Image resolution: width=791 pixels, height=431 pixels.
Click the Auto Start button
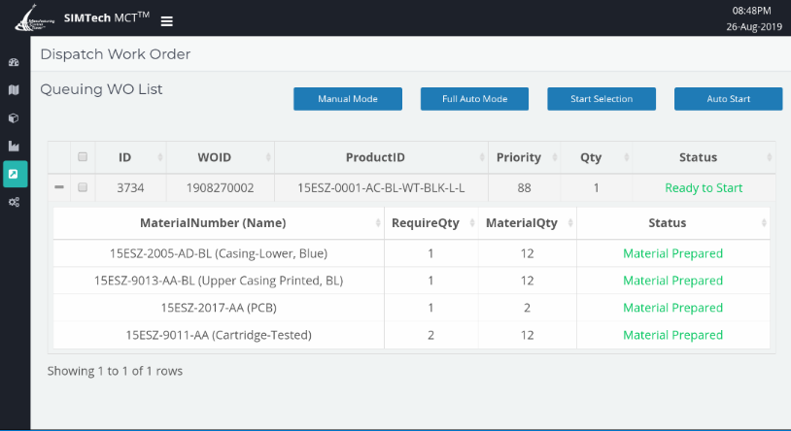click(729, 99)
